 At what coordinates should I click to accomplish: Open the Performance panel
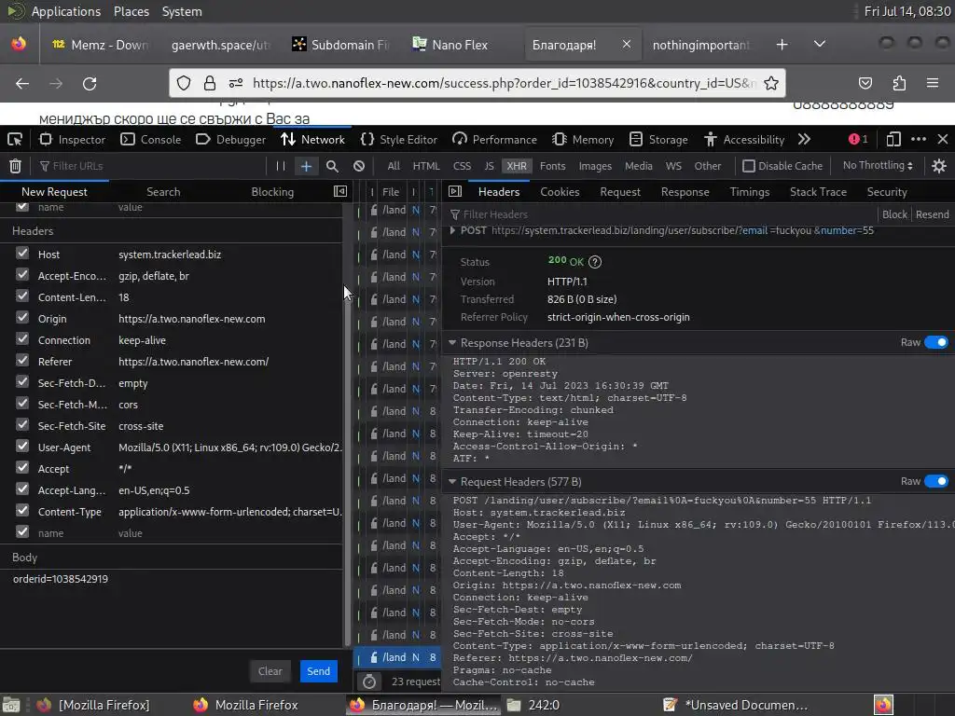494,140
